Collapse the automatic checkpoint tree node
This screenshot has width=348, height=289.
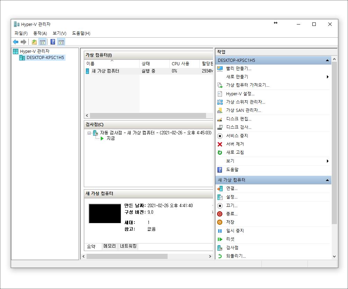(x=89, y=133)
